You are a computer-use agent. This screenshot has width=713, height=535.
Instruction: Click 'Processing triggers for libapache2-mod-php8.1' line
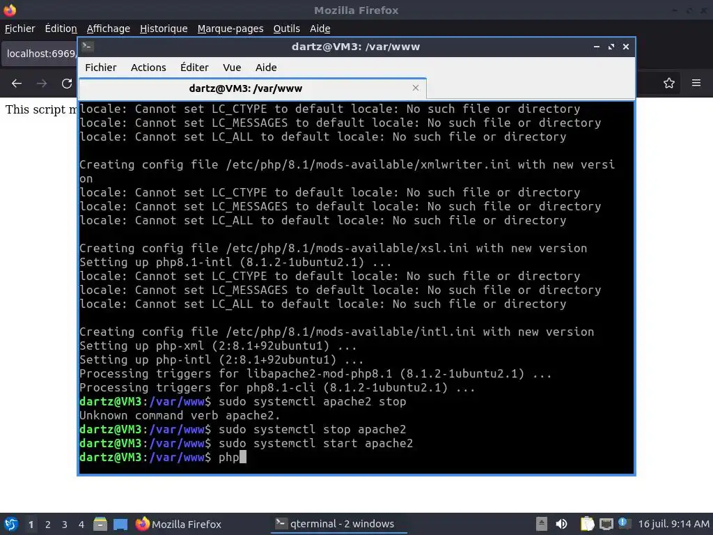pos(315,373)
